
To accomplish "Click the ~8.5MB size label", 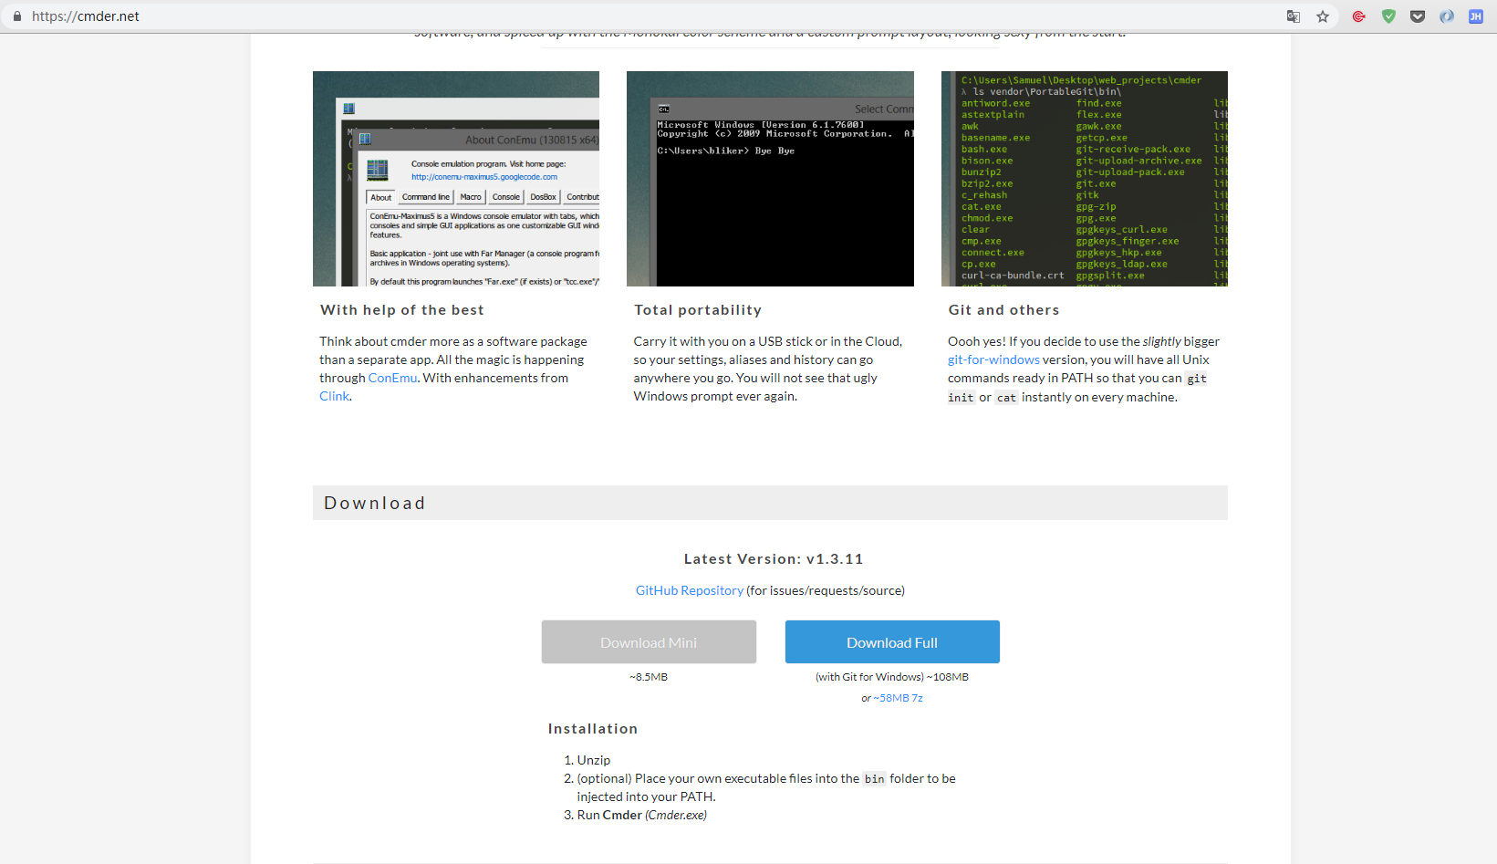I will (x=649, y=677).
